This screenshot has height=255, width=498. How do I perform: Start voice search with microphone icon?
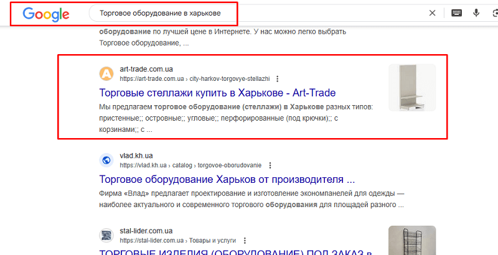click(x=476, y=13)
